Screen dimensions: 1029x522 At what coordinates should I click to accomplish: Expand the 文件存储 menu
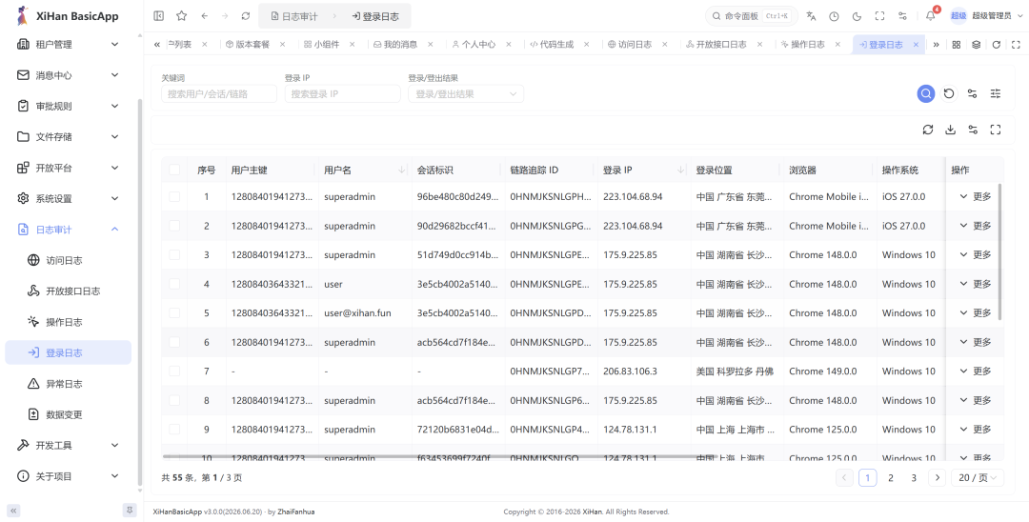click(69, 136)
